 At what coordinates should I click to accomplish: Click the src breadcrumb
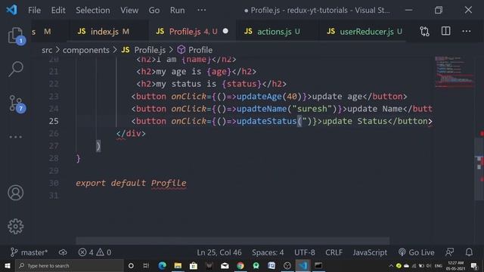47,50
